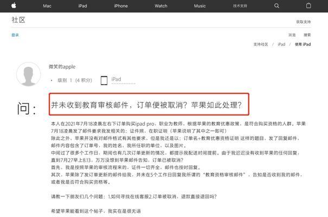Open the iPhone menu

(121, 6)
